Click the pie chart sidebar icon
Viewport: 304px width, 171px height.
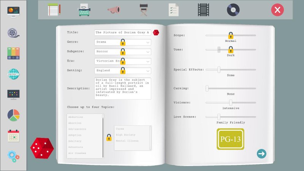13,115
